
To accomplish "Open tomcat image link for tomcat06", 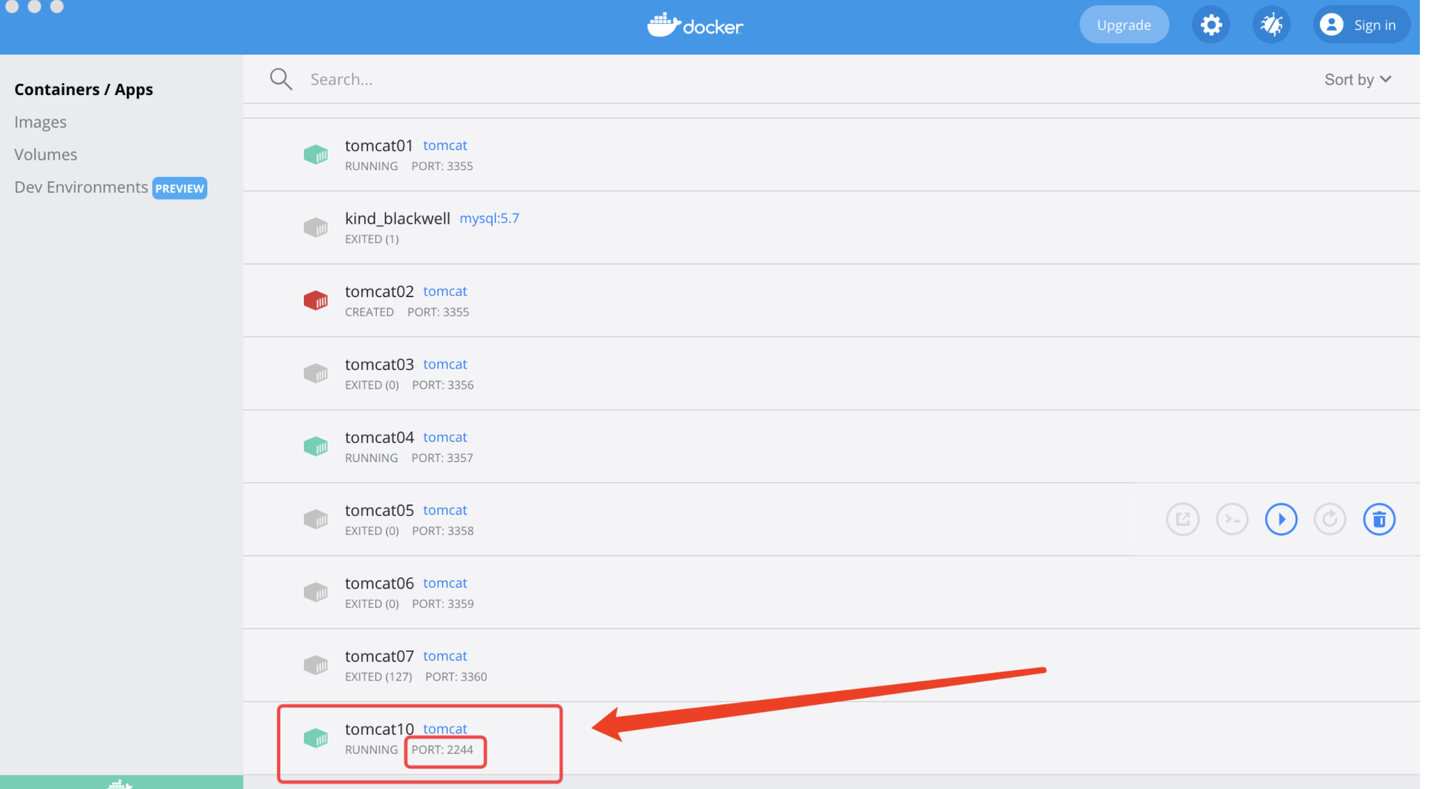I will click(x=445, y=583).
